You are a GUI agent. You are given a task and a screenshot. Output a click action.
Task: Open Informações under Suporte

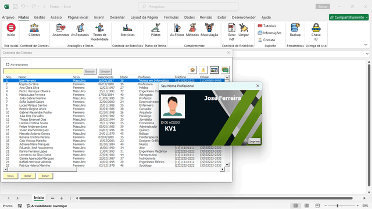(270, 33)
